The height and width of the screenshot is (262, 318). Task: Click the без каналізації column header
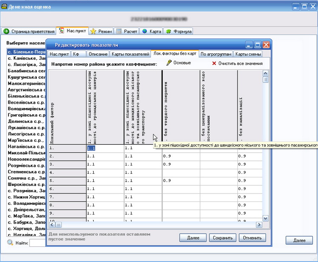(250, 107)
